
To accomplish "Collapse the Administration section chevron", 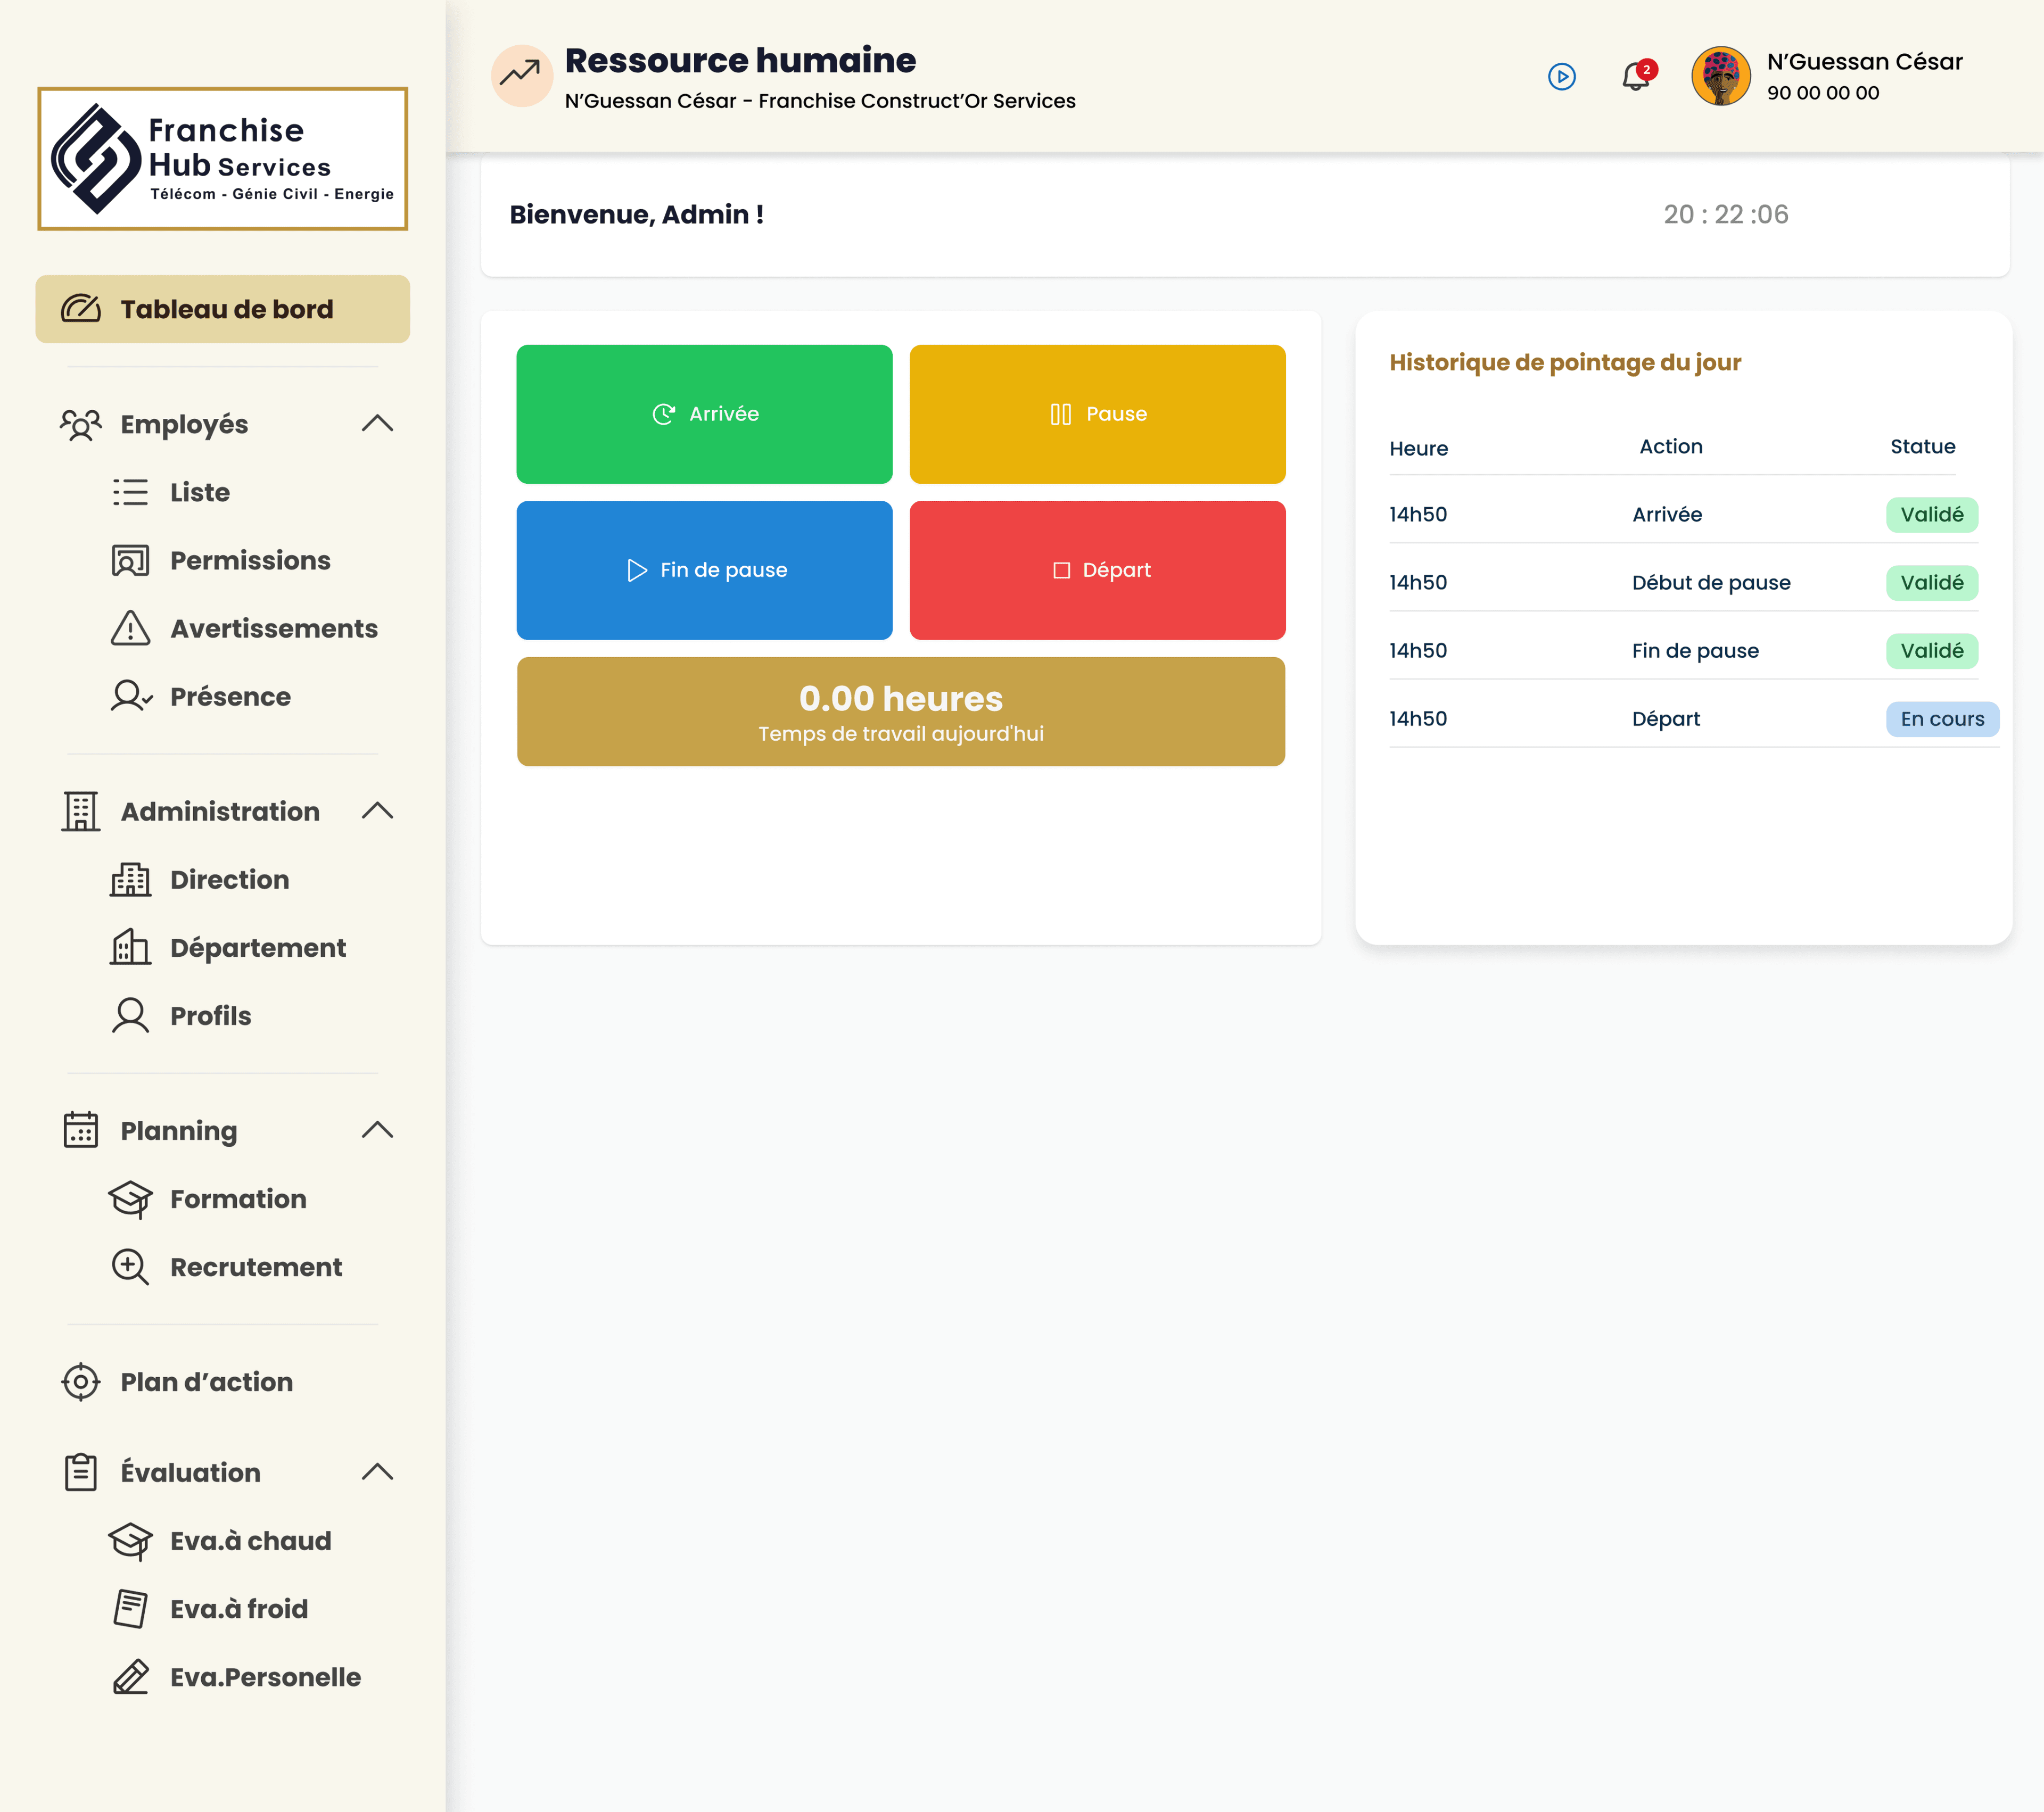I will point(377,811).
